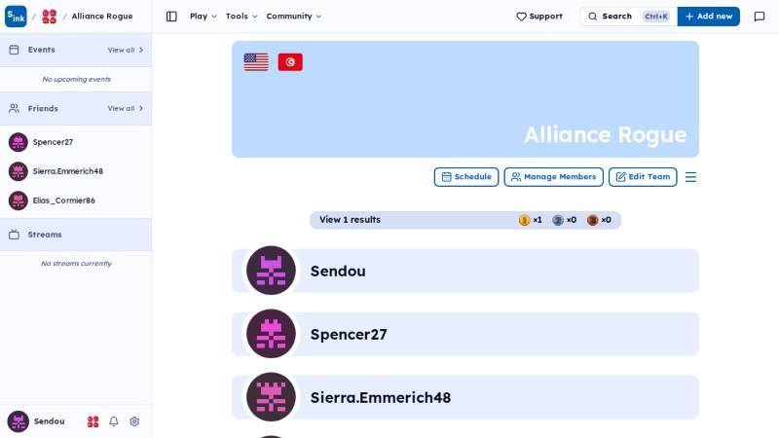Focus the Search field
This screenshot has height=438, width=779.
[x=628, y=17]
